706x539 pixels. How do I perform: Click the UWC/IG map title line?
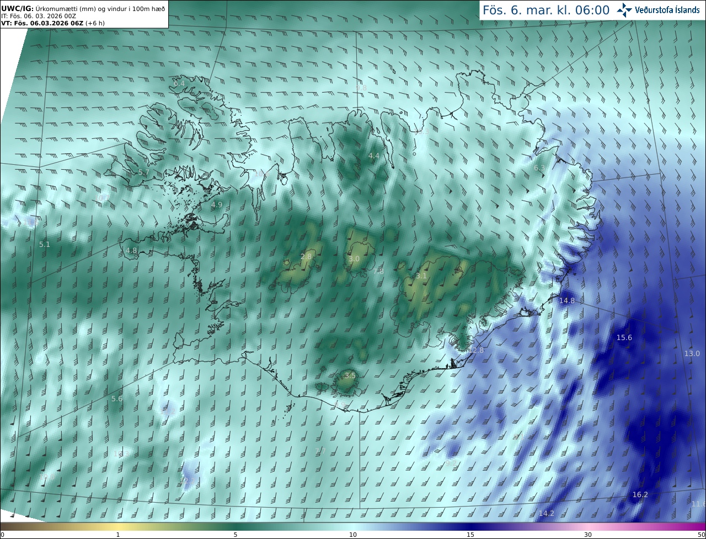click(x=83, y=9)
